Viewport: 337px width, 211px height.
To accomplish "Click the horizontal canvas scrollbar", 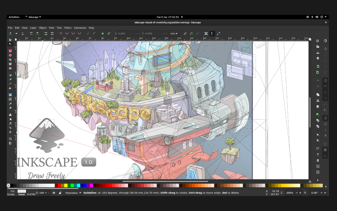I will pos(165,181).
